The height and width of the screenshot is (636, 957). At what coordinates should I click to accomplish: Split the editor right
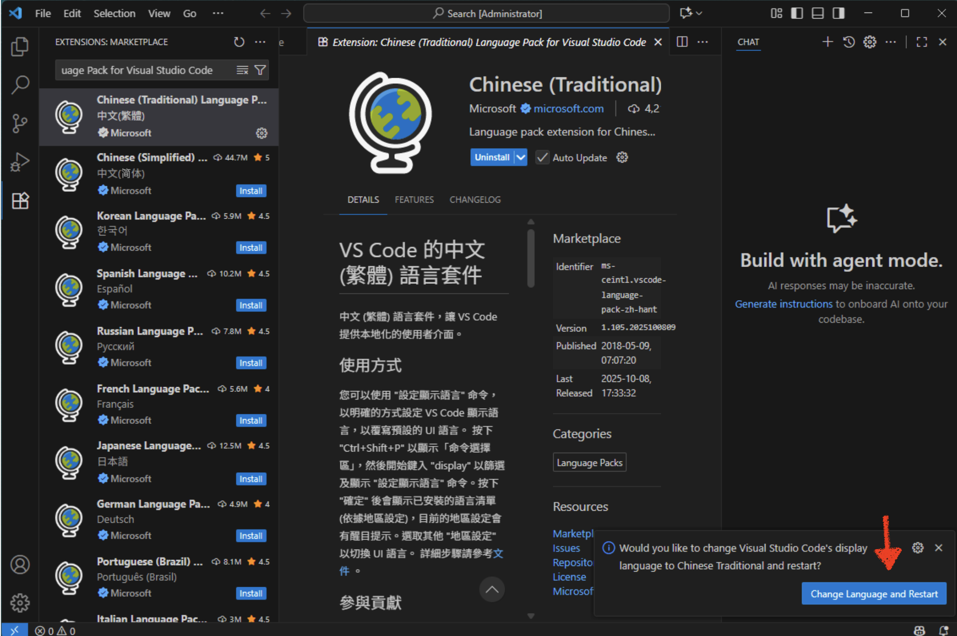682,42
